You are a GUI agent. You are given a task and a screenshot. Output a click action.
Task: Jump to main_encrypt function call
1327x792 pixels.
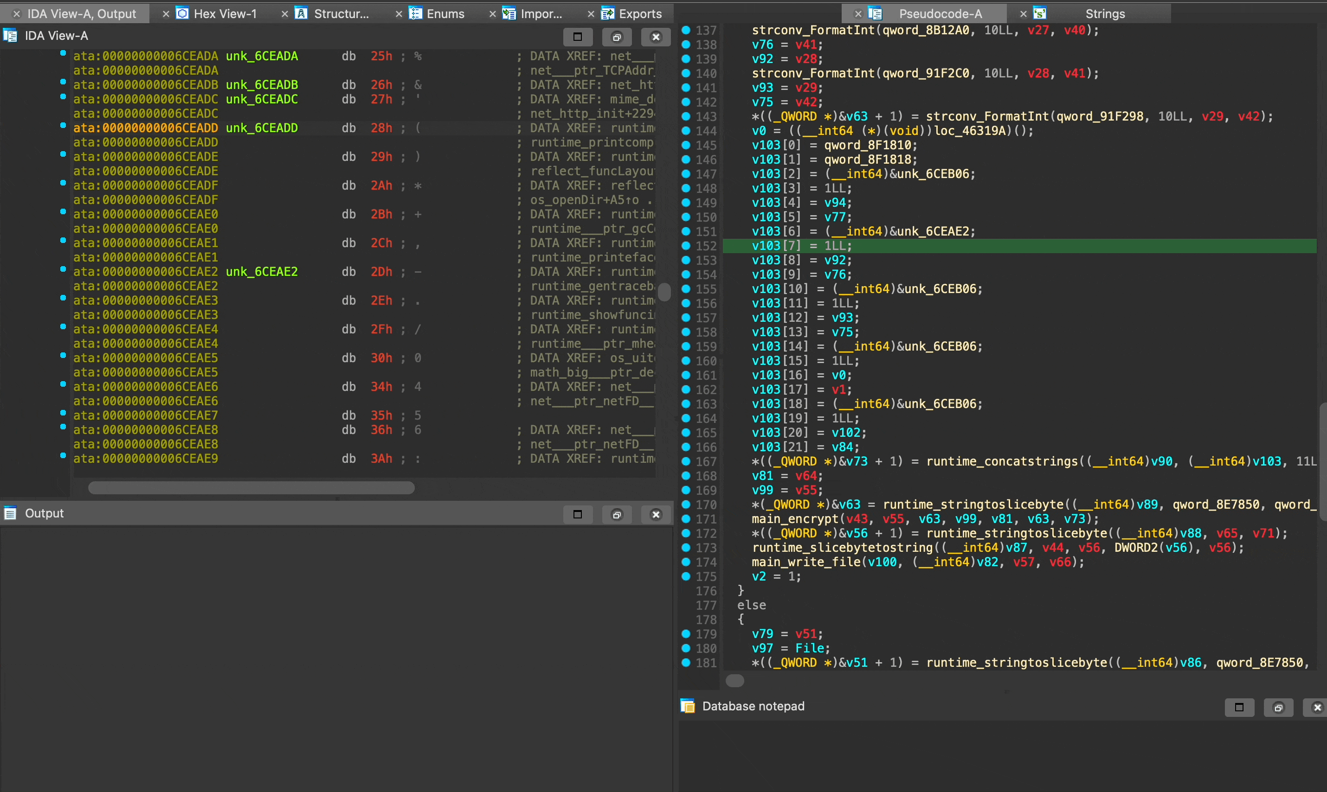[795, 519]
